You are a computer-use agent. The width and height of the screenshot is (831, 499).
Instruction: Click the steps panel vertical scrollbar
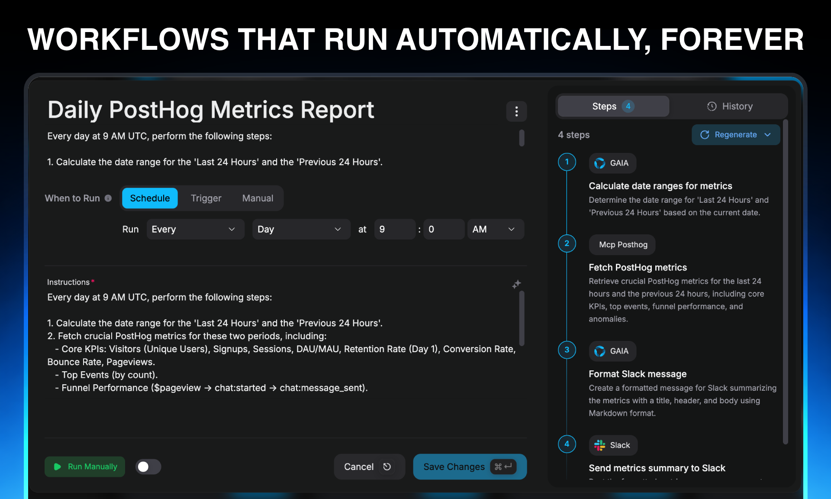click(x=786, y=282)
